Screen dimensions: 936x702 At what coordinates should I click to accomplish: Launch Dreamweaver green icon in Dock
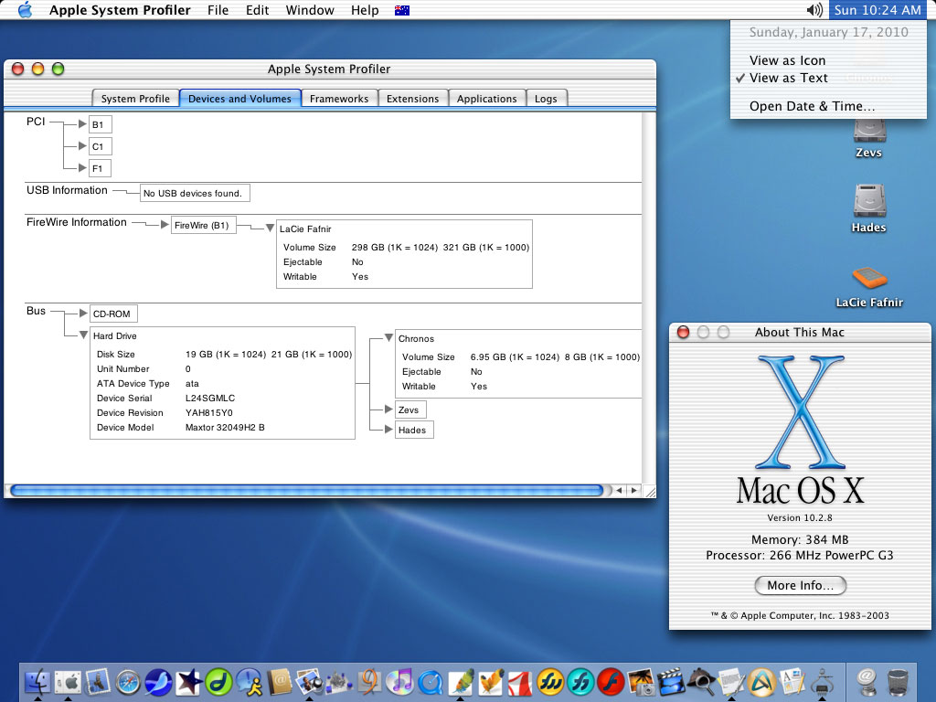[218, 682]
